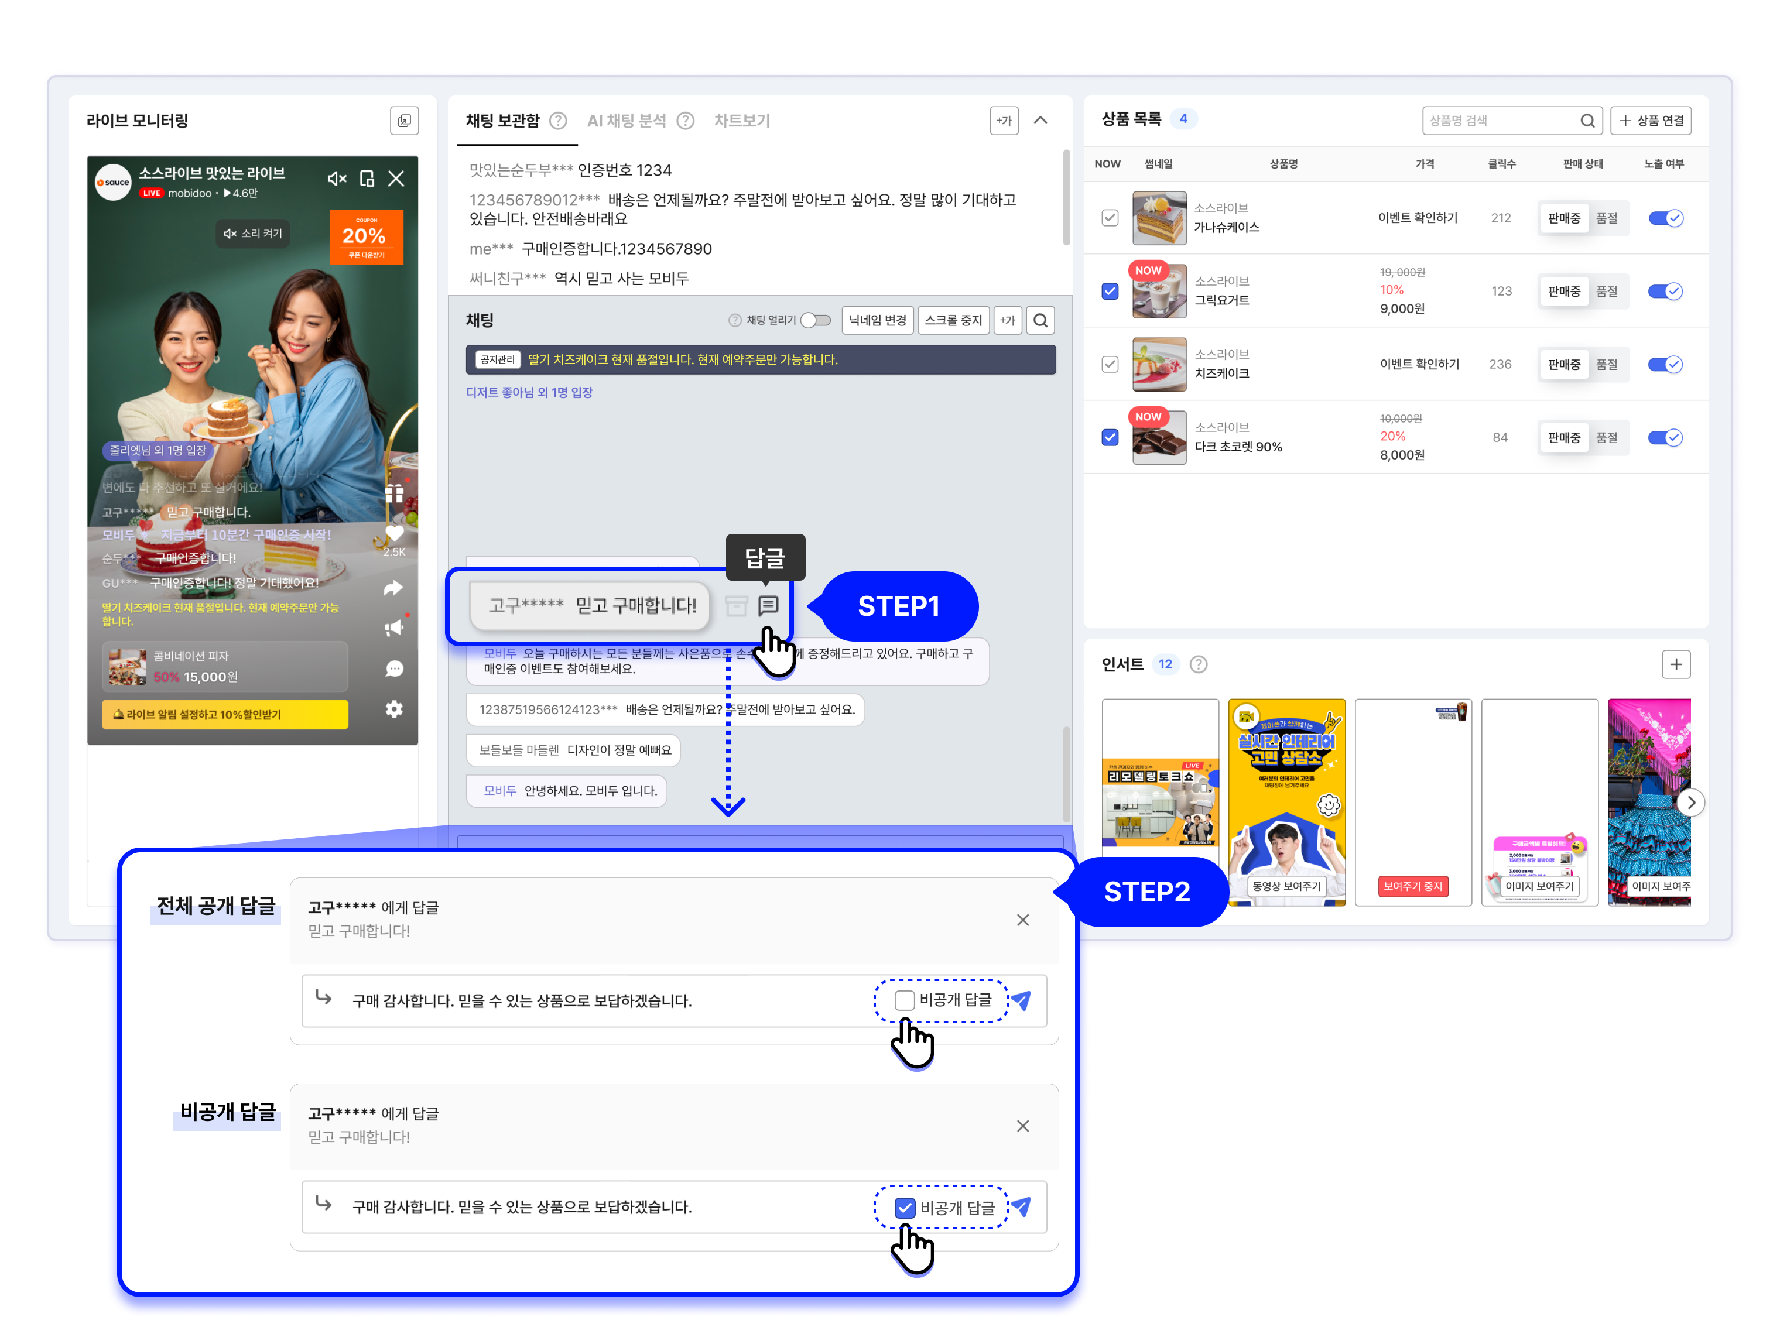Image resolution: width=1780 pixels, height=1344 pixels.
Task: Click the 상품 연결 button
Action: pos(1651,121)
